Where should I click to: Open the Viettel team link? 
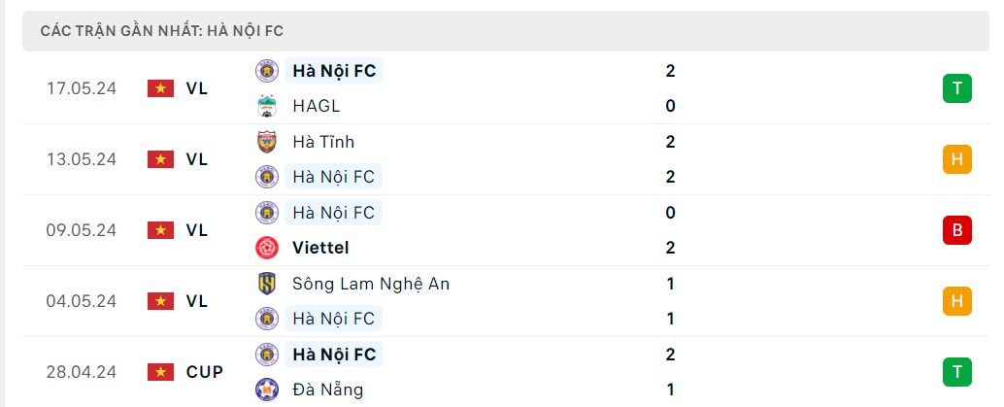click(320, 248)
